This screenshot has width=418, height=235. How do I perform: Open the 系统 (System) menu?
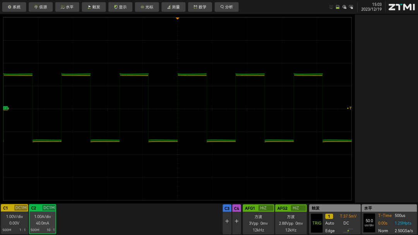(x=14, y=7)
